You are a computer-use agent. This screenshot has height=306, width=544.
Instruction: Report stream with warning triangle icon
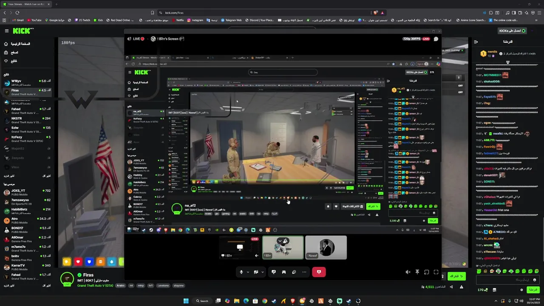tap(461, 287)
